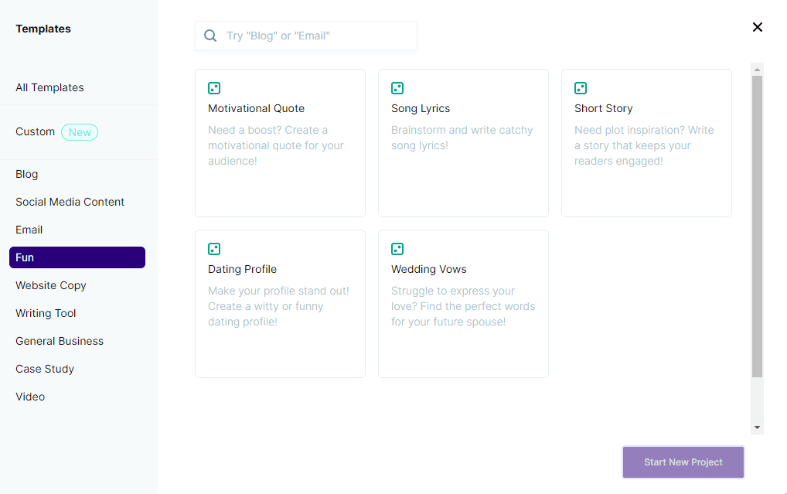Choose the Website Copy category
Screen dimensions: 787x494
(x=51, y=285)
